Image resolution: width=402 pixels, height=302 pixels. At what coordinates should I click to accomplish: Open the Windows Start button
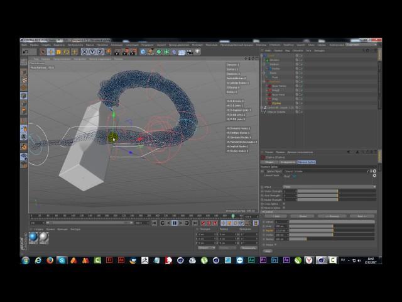coord(26,260)
